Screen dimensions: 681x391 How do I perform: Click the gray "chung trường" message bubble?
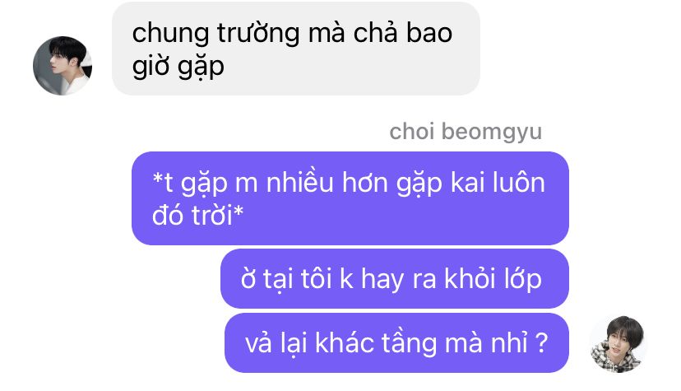pos(296,49)
